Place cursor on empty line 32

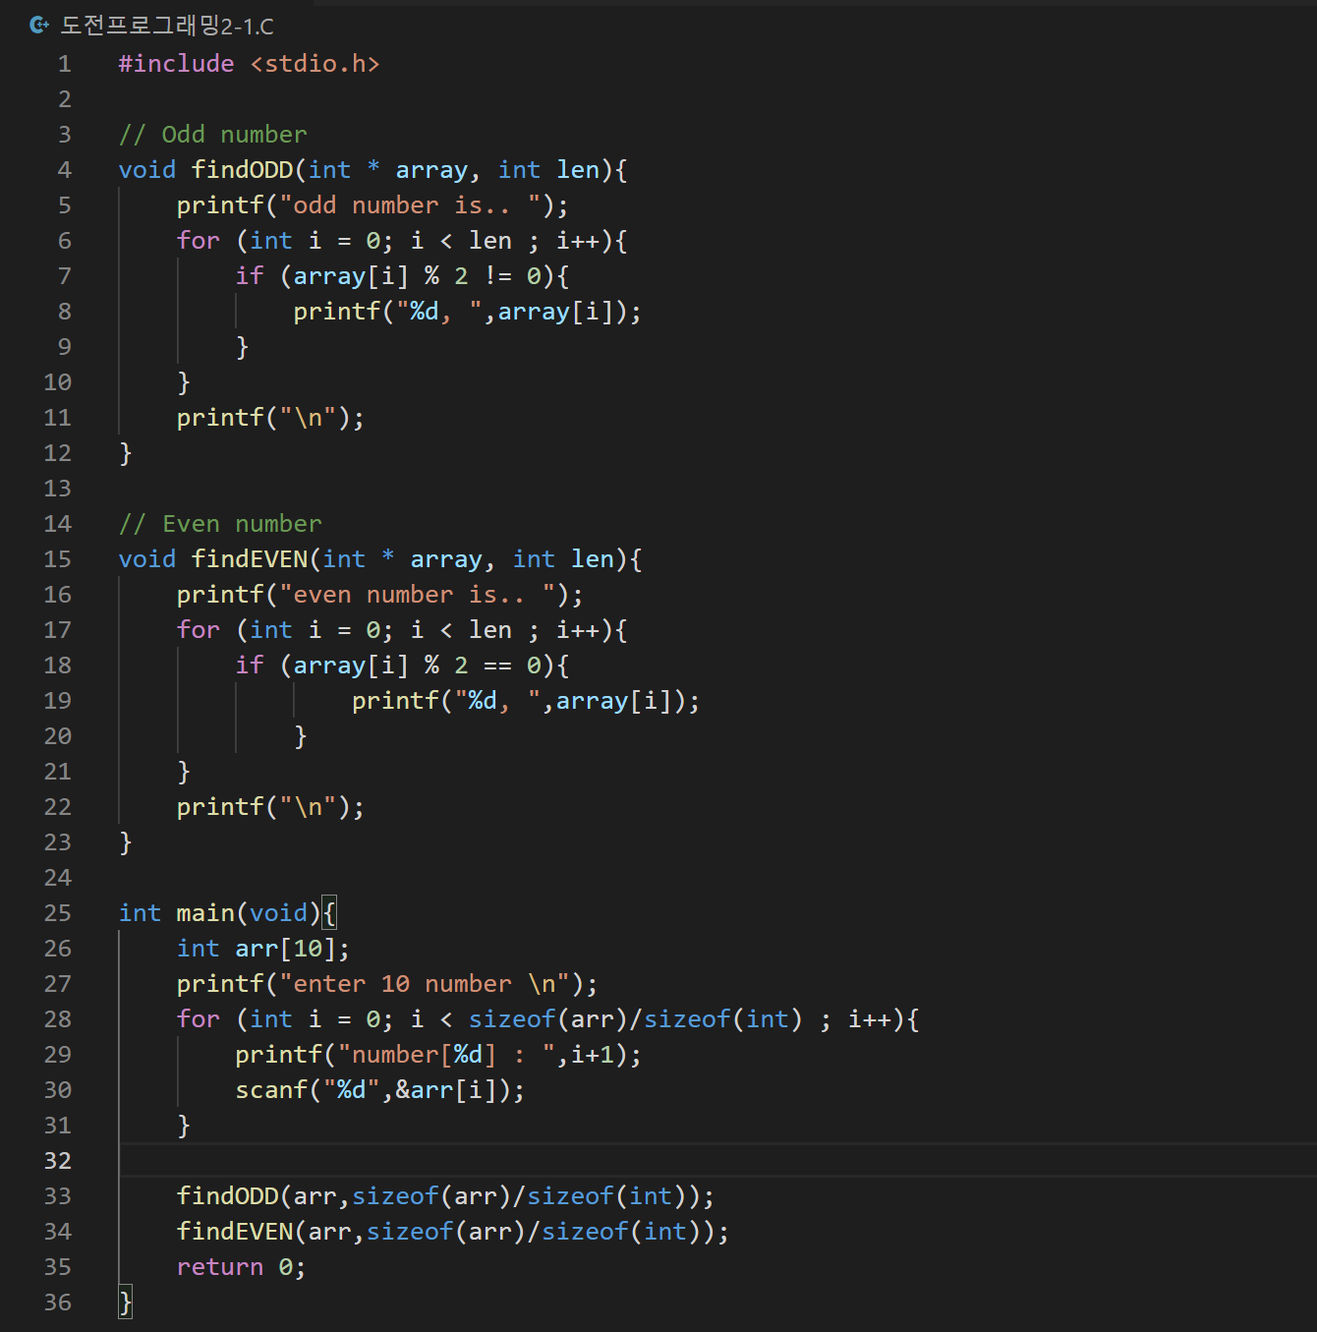pos(717,1161)
